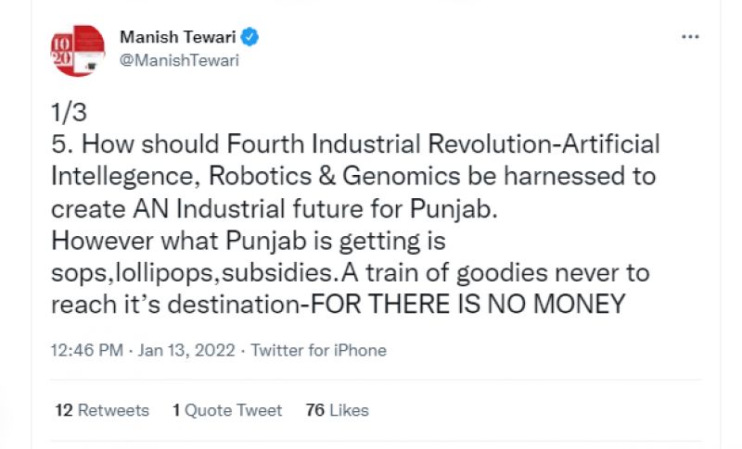
Task: Open Manish Tewari's profile picture
Action: point(77,50)
